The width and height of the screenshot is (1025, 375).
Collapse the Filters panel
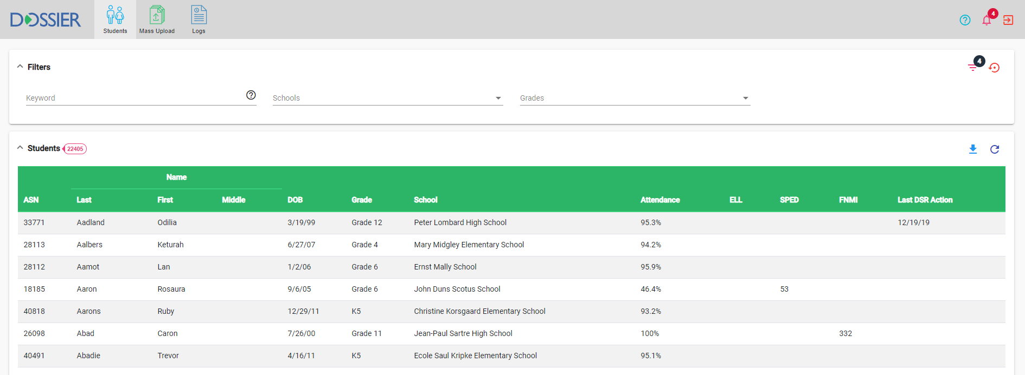[20, 67]
